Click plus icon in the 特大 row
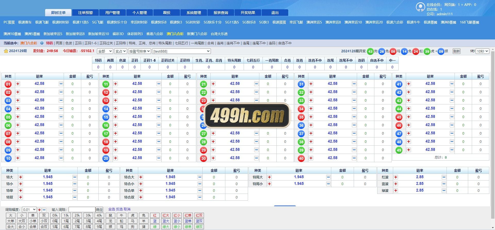This screenshot has width=495, height=230. pos(21,177)
